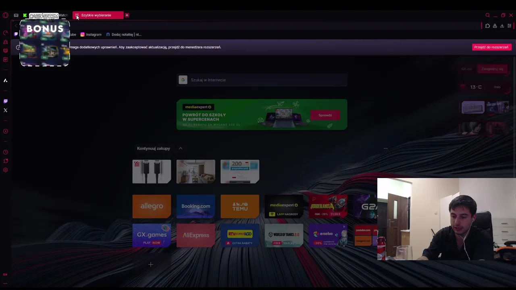Open the downloads icon in toolbar

point(502,26)
